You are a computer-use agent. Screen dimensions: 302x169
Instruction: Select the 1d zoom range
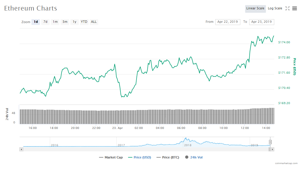click(x=36, y=22)
